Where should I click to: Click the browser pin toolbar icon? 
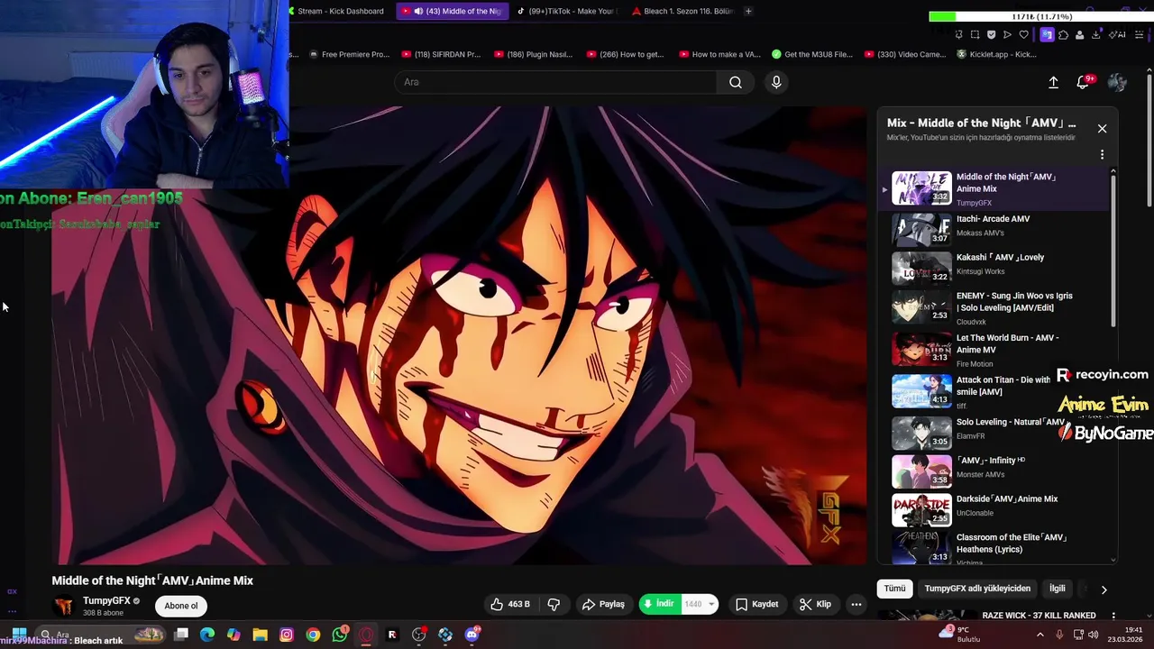(x=959, y=34)
